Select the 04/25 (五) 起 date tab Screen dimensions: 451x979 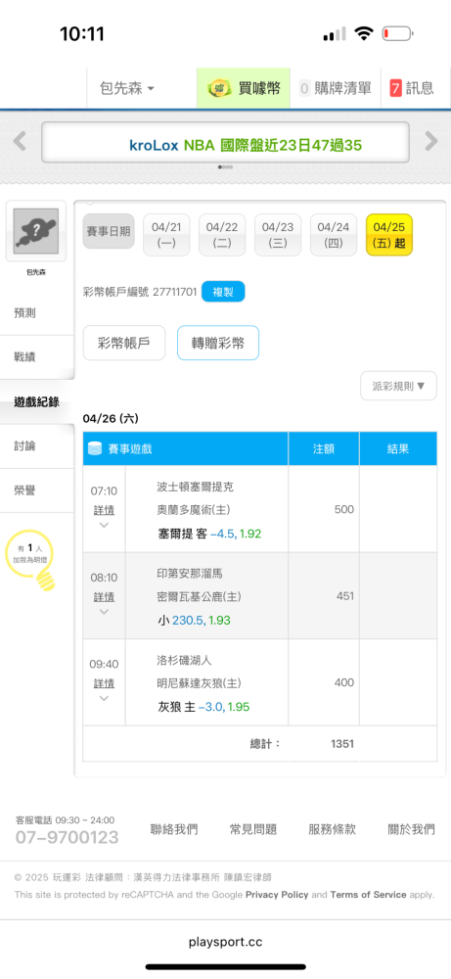pyautogui.click(x=389, y=235)
